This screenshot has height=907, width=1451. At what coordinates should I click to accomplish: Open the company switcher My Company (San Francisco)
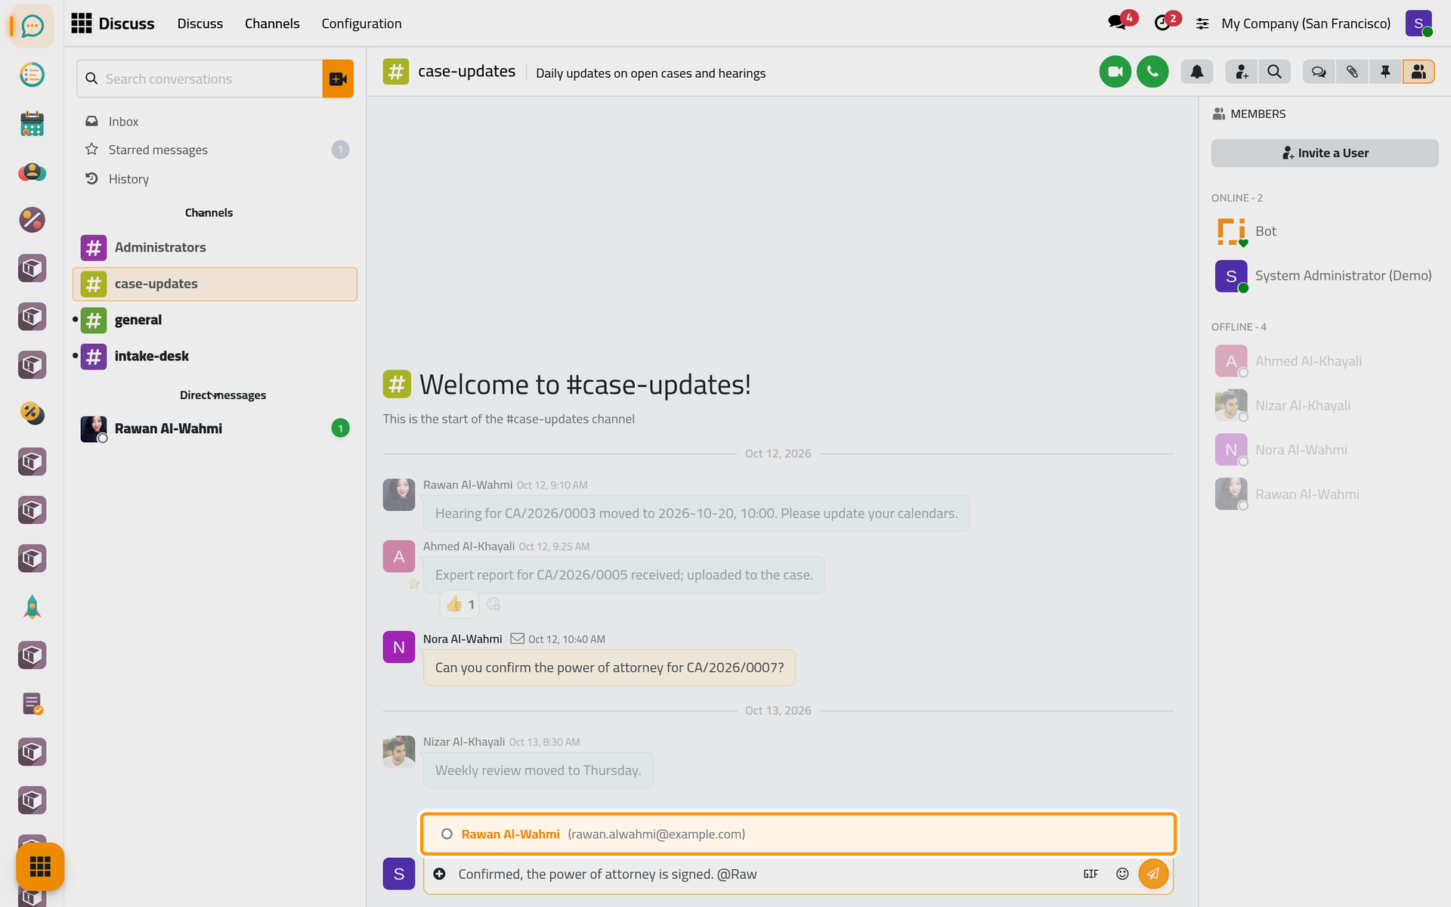coord(1306,23)
